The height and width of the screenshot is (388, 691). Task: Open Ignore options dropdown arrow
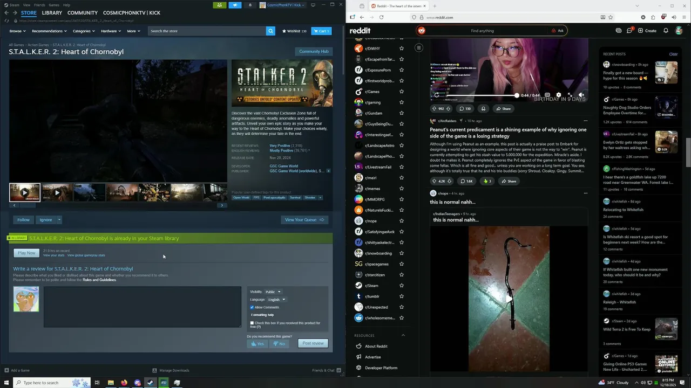[59, 219]
